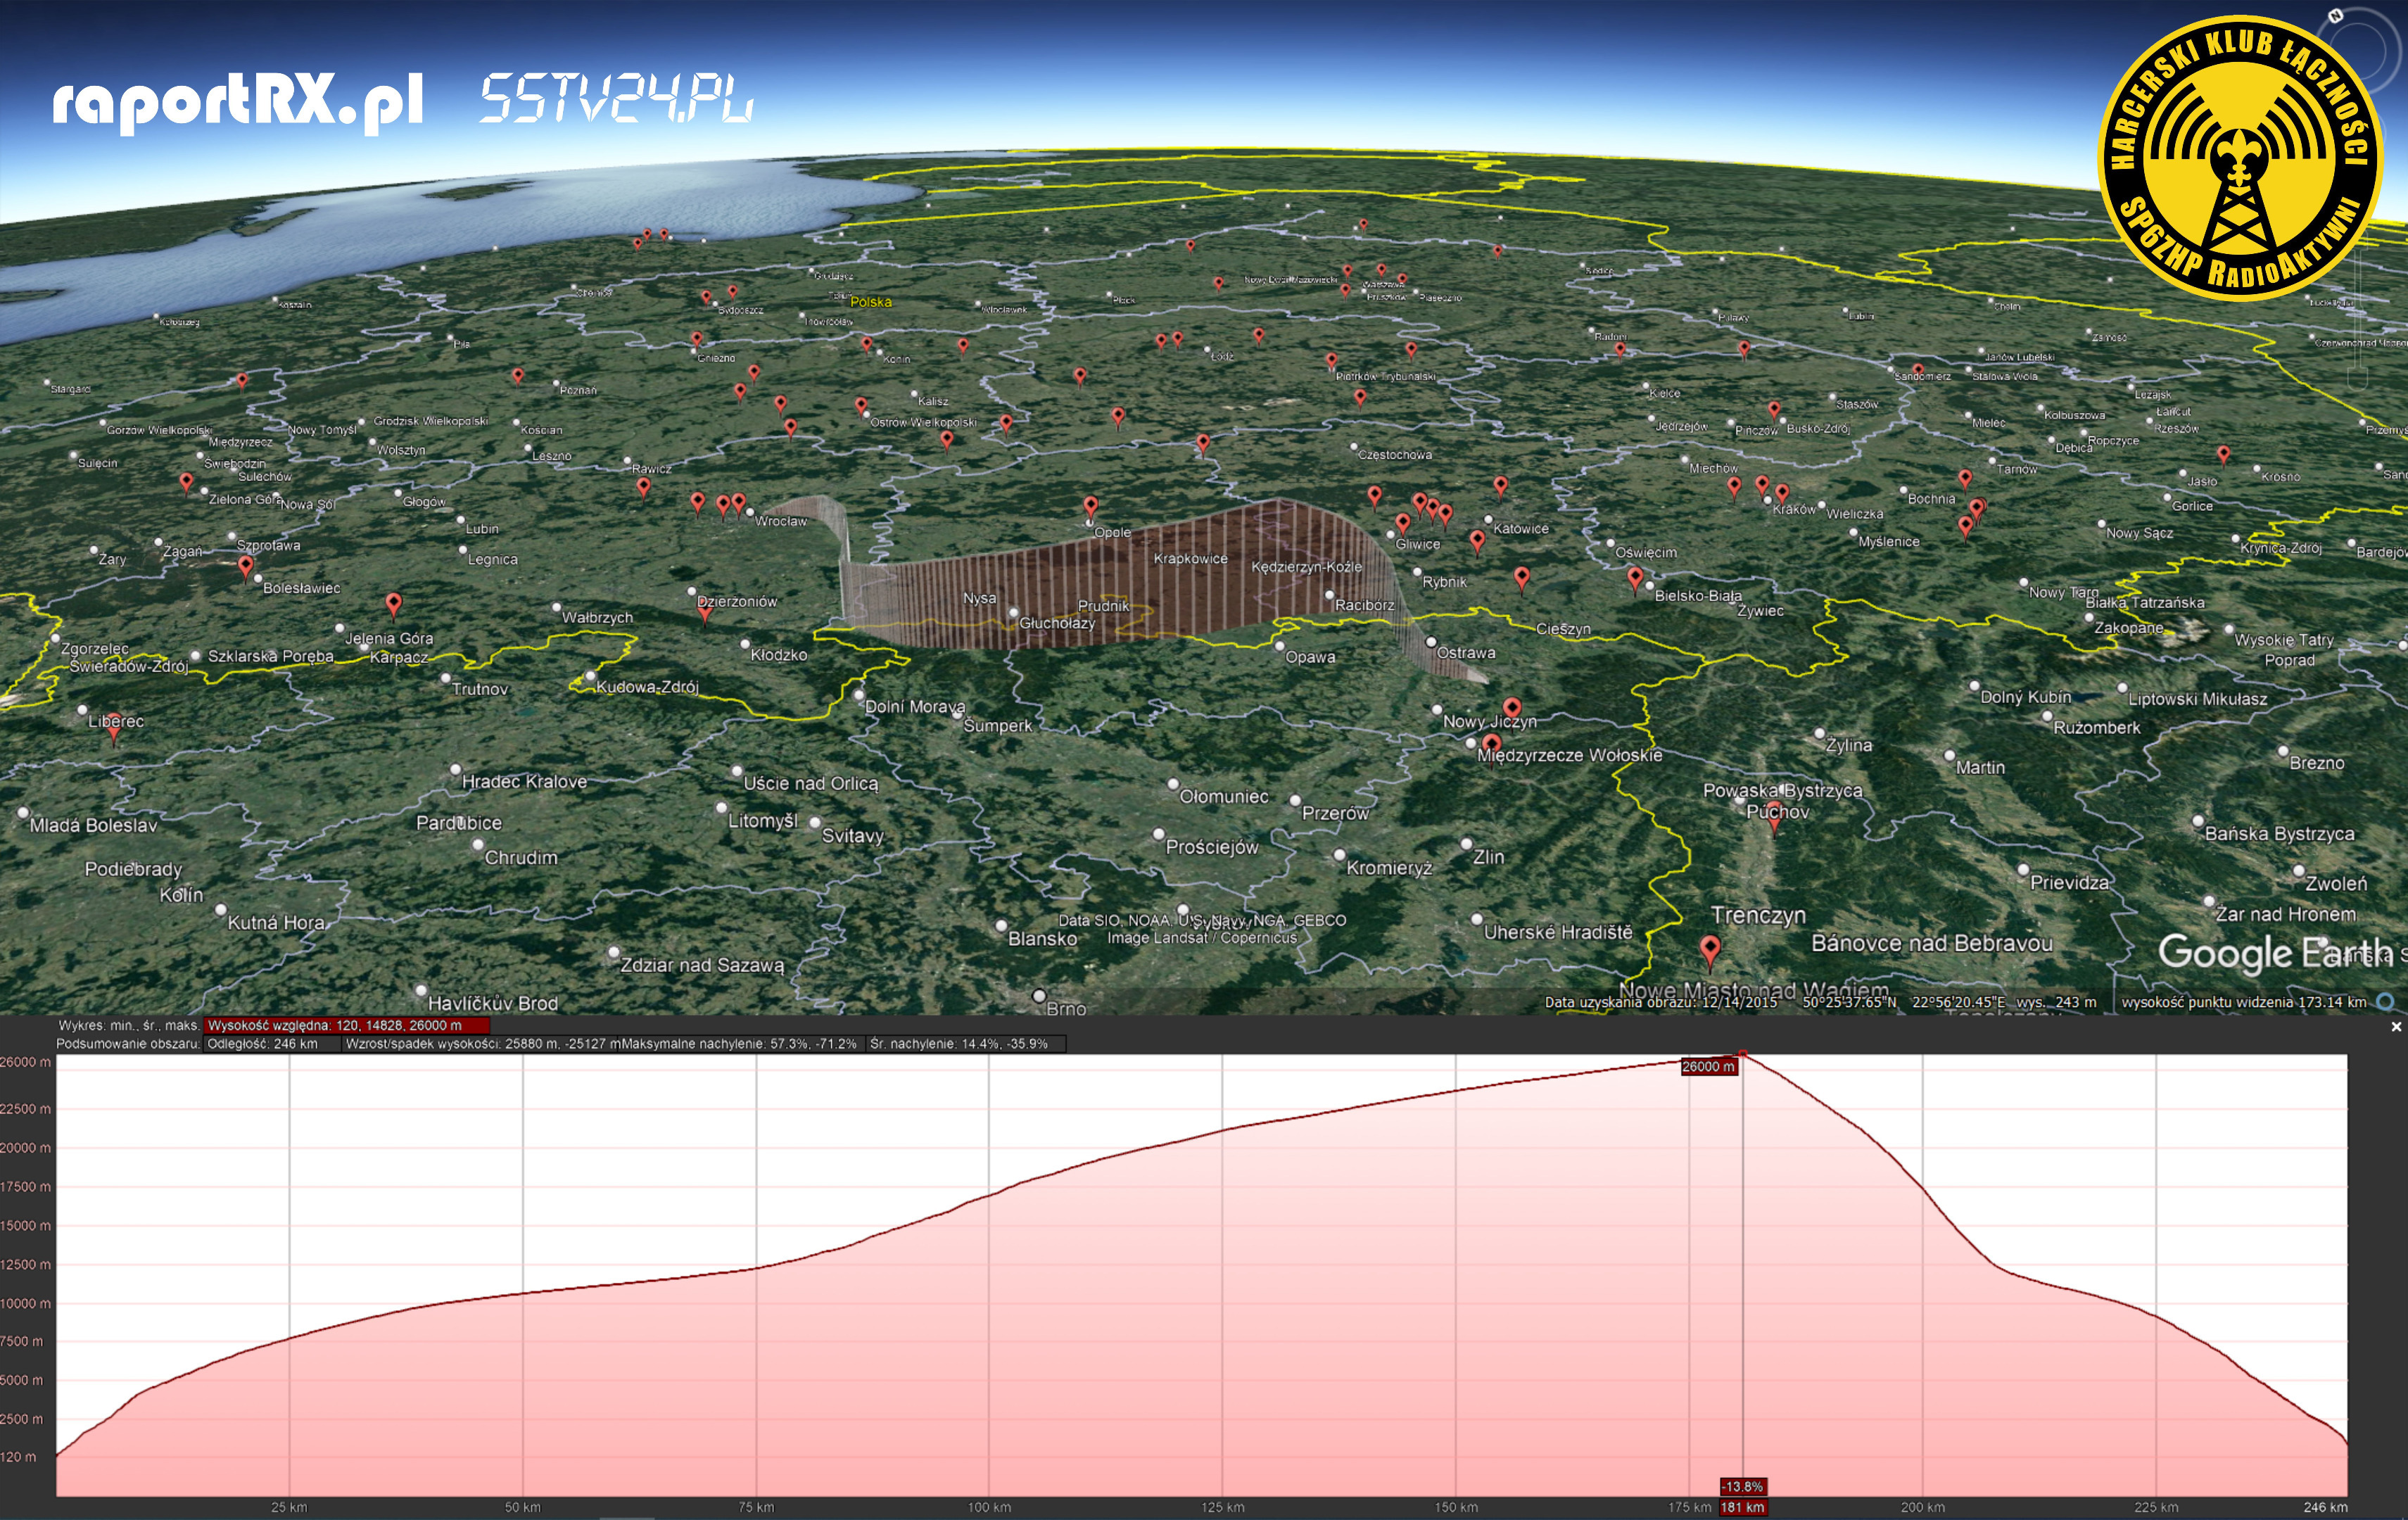Screen dimensions: 2408x1520
Task: Click the pin left of Zielona Góra
Action: pyautogui.click(x=186, y=483)
